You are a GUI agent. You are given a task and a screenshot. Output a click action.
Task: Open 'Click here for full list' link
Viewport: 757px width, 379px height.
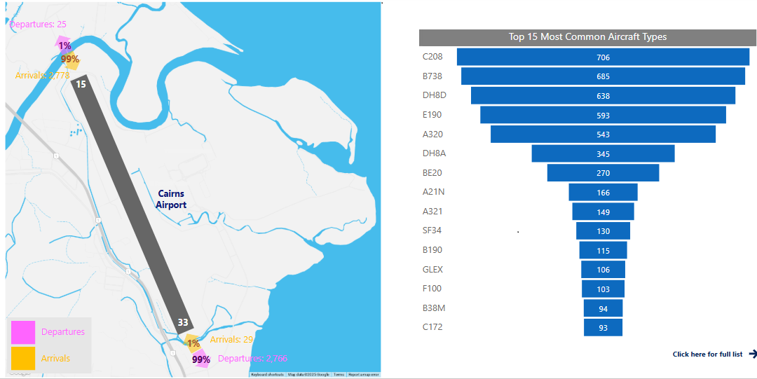click(x=707, y=354)
